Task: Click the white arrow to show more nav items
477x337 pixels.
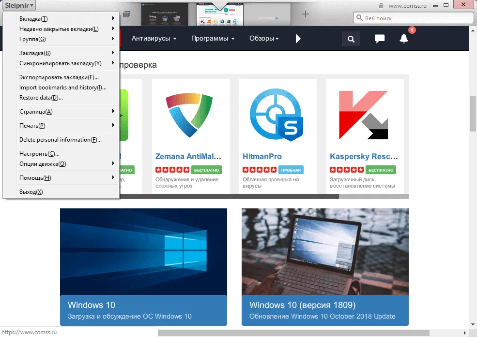Action: [298, 39]
